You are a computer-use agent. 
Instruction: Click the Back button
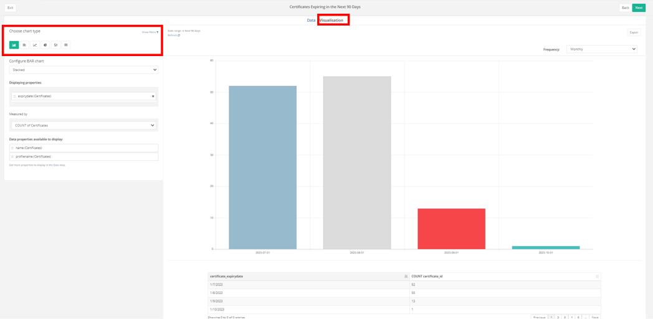coord(625,7)
